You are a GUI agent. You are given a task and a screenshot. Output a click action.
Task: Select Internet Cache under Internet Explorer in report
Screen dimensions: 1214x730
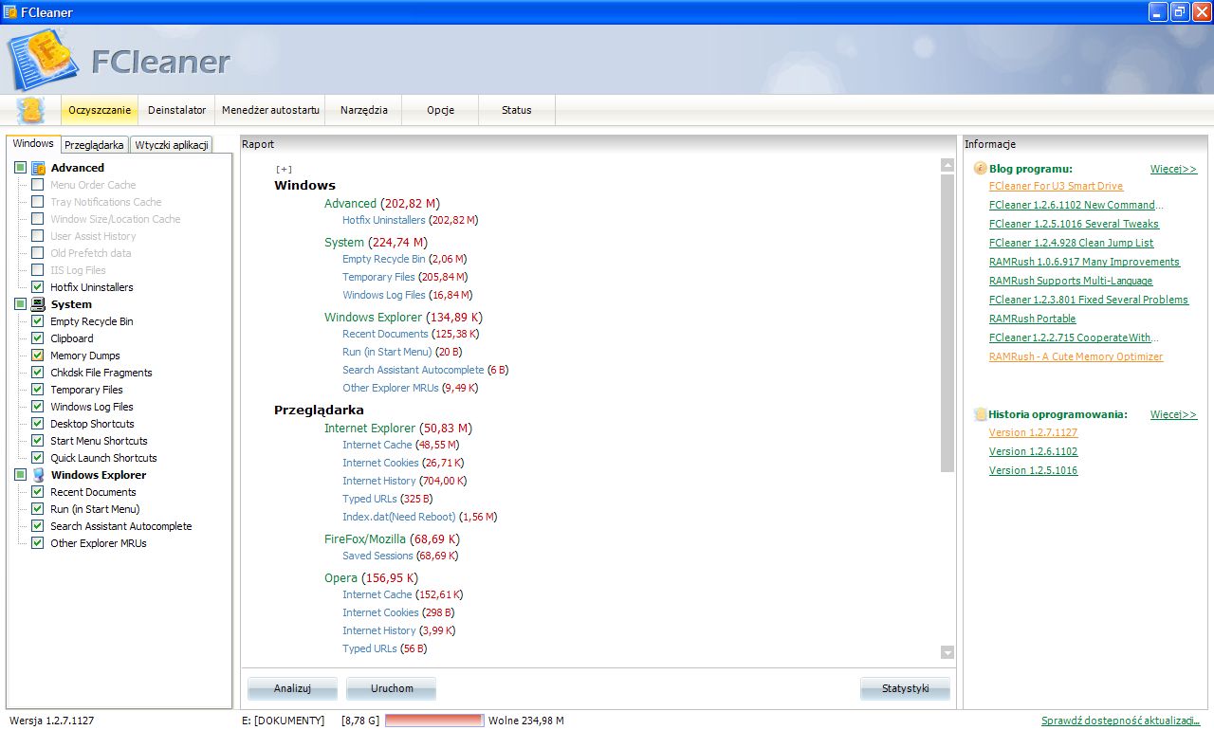click(377, 445)
